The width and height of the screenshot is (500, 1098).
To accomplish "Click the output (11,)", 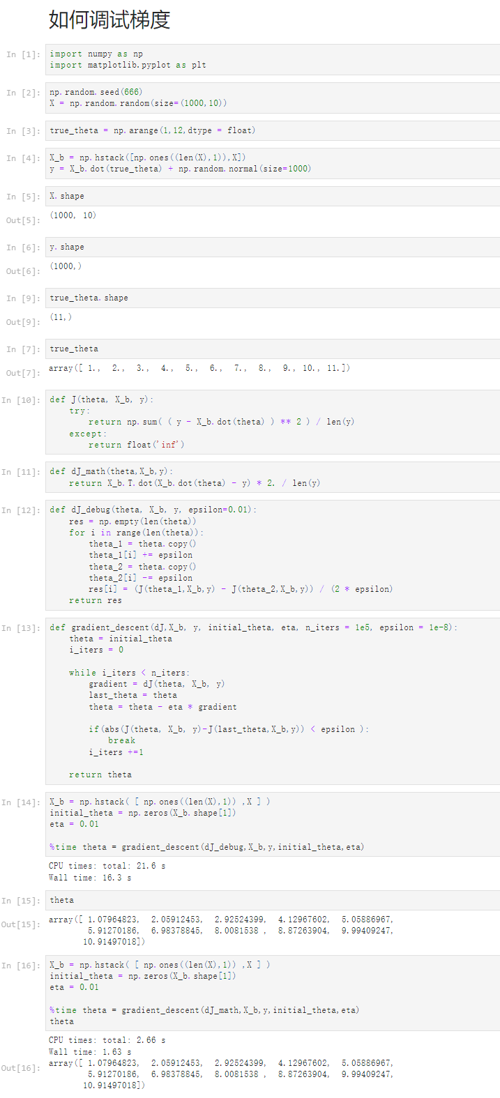I will click(x=61, y=317).
